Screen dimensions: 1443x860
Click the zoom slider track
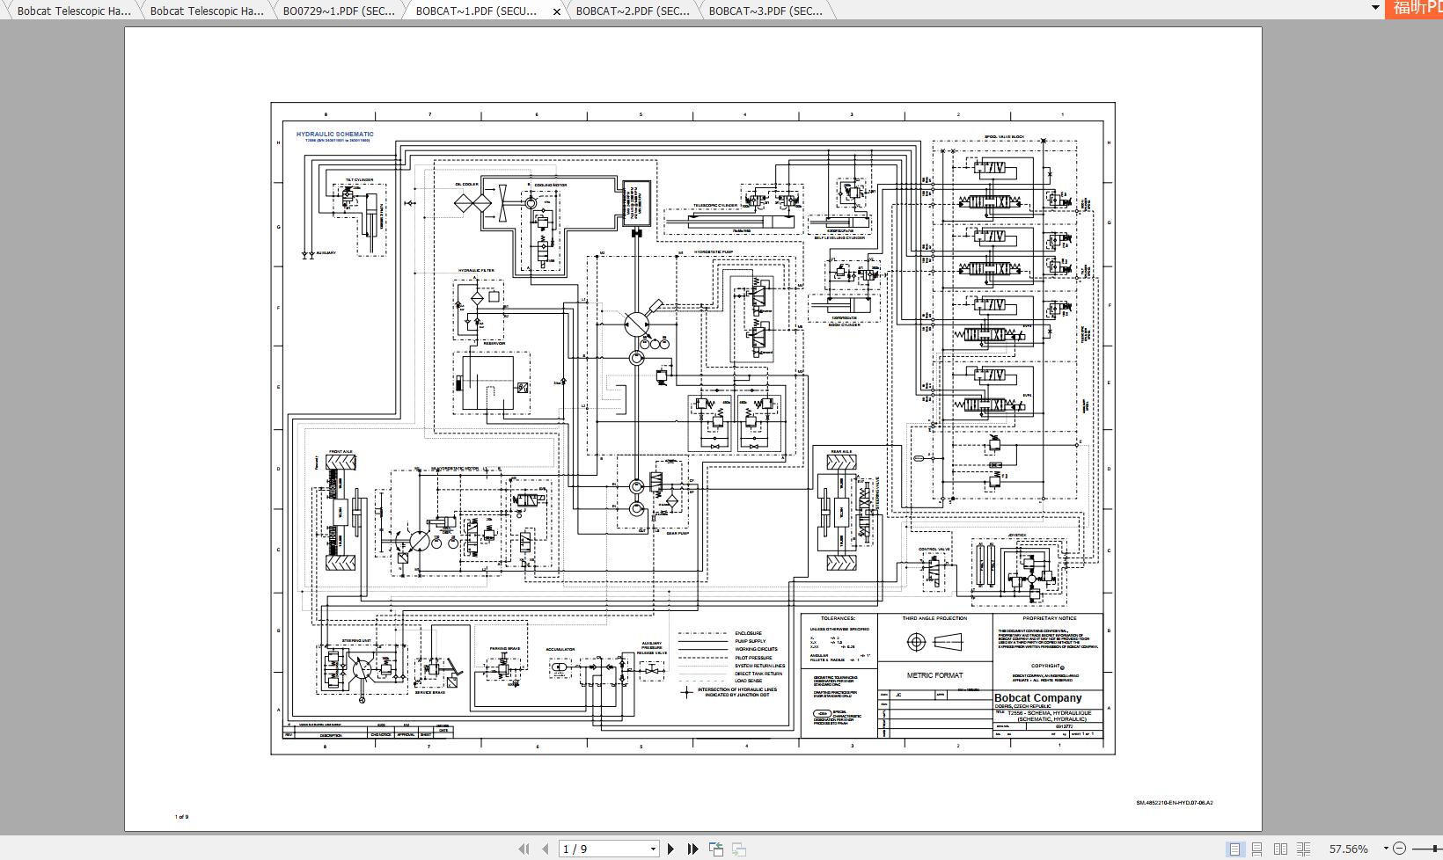pos(1428,849)
